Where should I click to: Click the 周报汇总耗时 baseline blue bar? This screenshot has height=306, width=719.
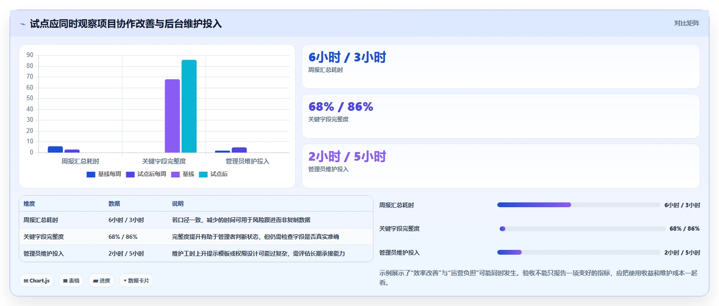tap(55, 149)
